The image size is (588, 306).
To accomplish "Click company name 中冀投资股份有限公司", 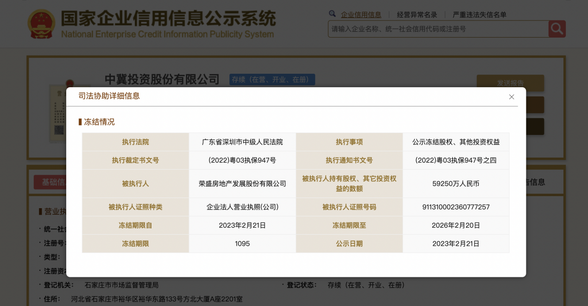I will pyautogui.click(x=162, y=79).
